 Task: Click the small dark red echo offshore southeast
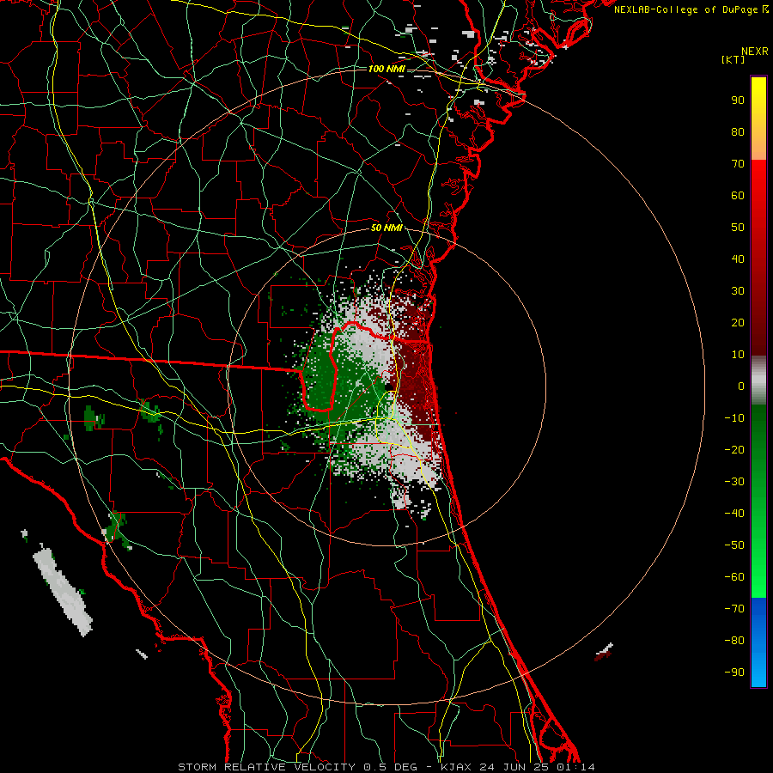(x=602, y=655)
